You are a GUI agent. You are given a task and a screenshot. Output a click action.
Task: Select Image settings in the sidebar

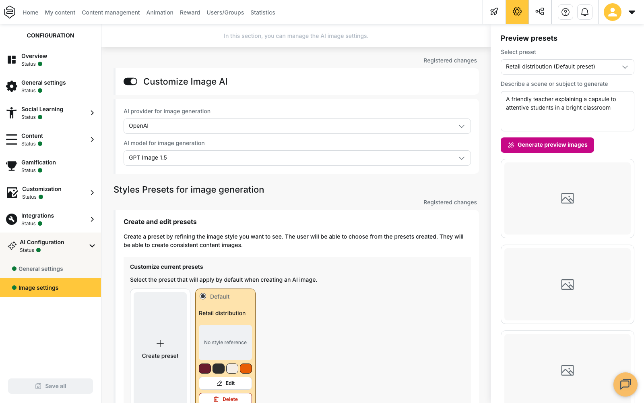point(51,288)
